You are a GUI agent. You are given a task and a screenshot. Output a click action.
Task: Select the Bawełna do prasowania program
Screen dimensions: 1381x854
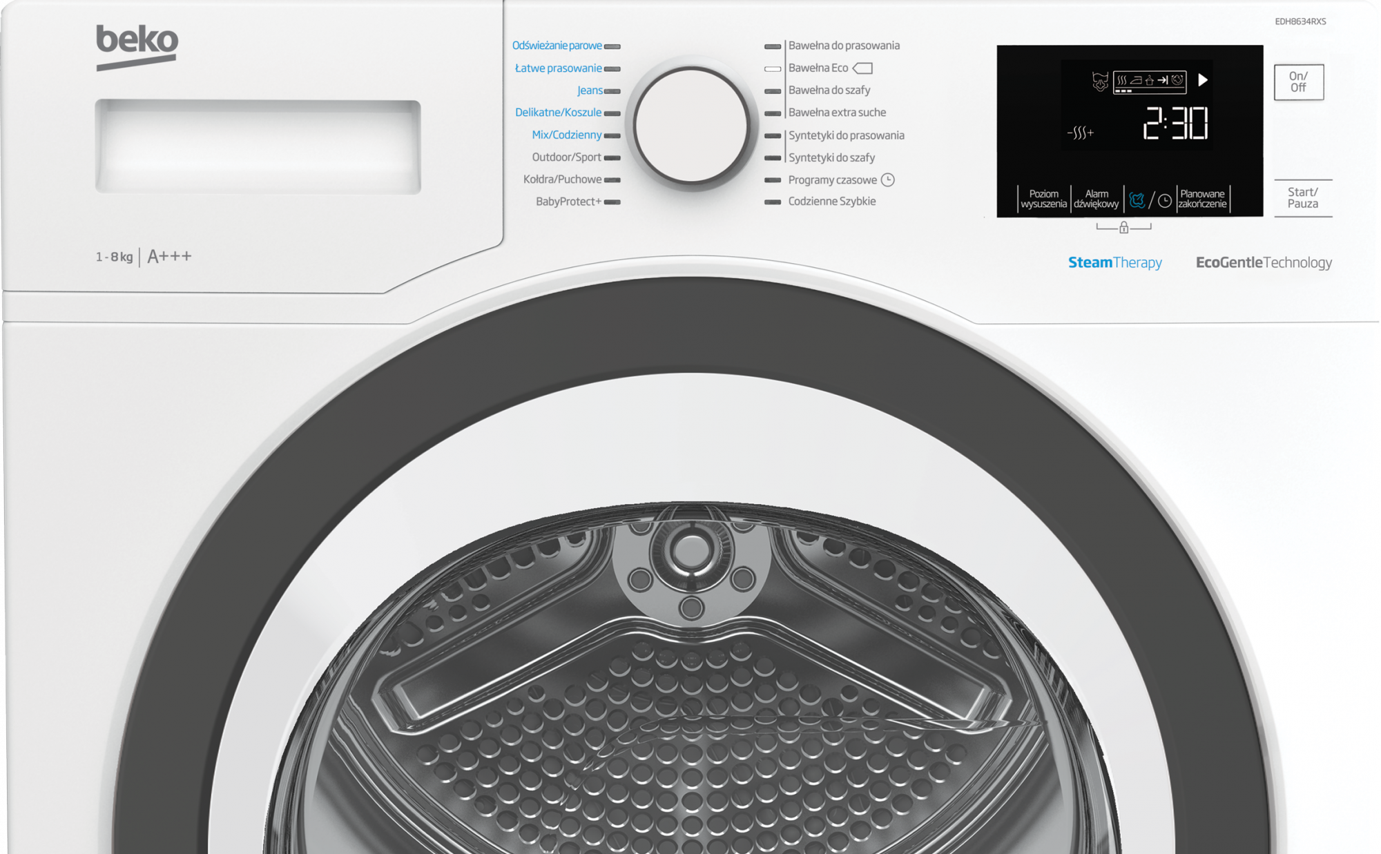(844, 46)
